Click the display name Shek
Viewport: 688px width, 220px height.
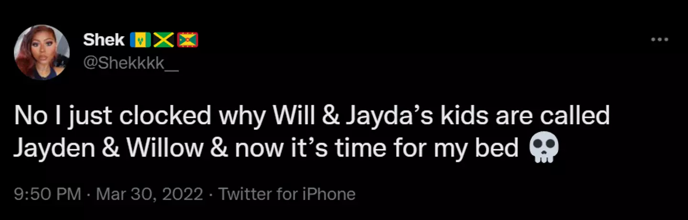(104, 41)
